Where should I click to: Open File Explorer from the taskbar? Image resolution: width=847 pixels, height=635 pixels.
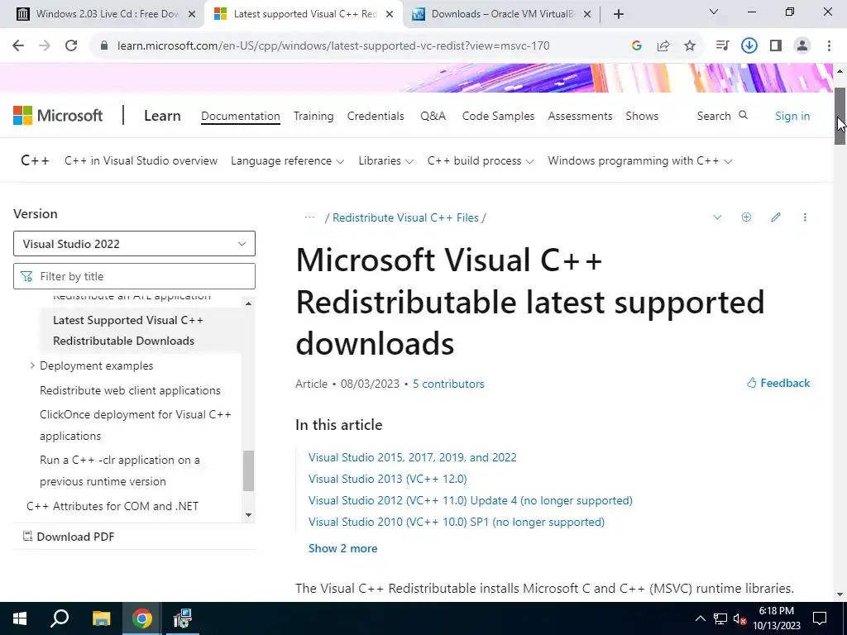pos(101,618)
